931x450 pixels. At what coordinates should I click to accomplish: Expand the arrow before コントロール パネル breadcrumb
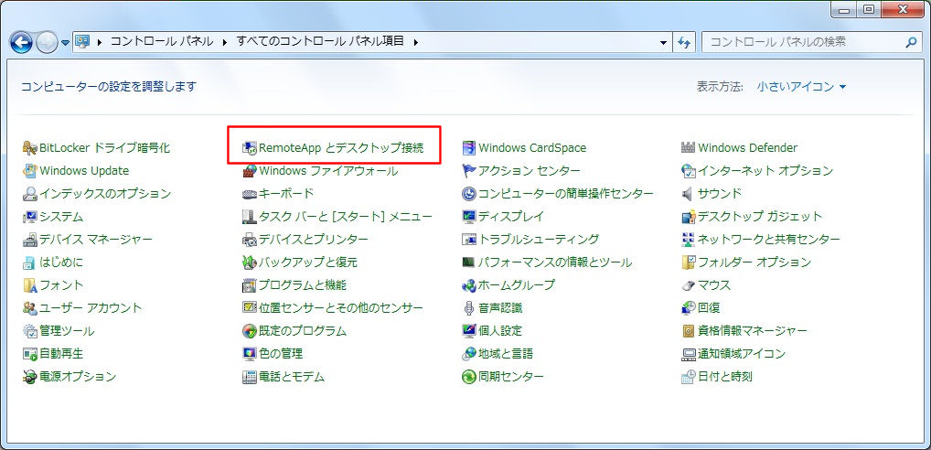(x=99, y=41)
